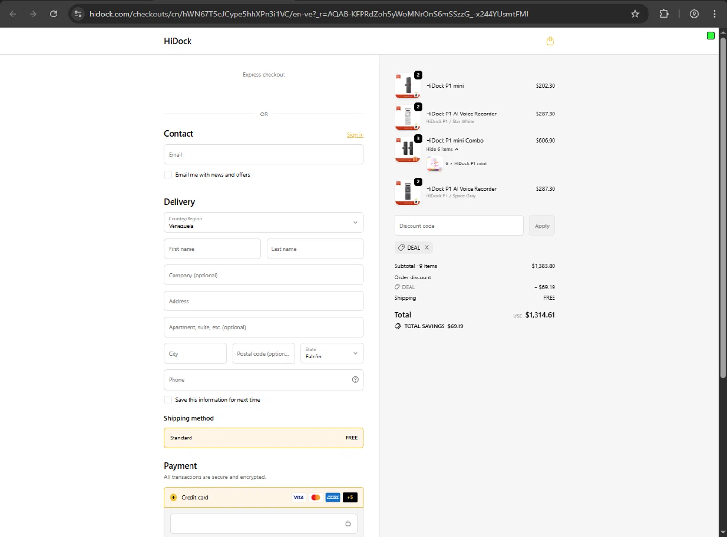Click the $606.90 mini Combo price

point(545,141)
